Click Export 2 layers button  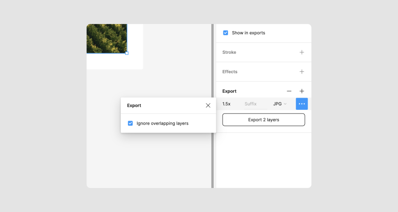tap(264, 120)
